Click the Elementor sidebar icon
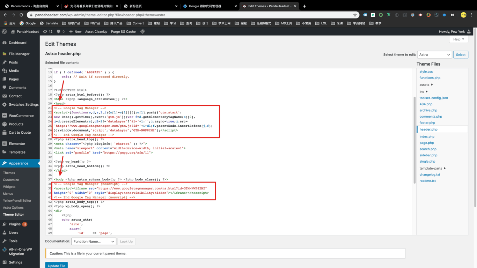The width and height of the screenshot is (477, 268). 5,144
